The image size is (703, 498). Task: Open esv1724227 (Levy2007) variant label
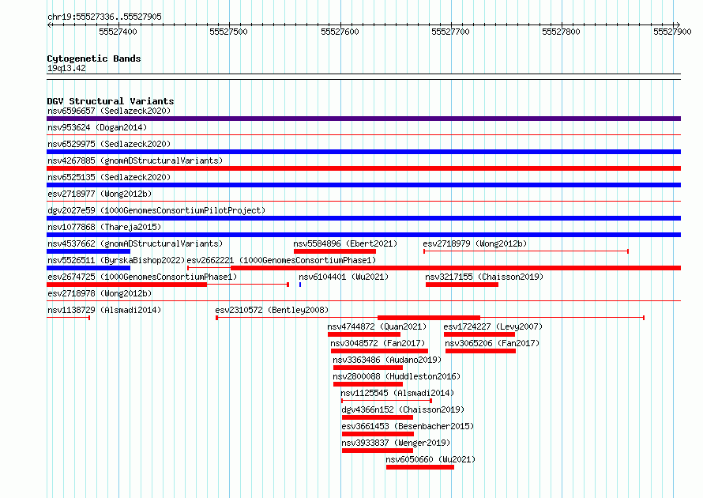coord(493,326)
